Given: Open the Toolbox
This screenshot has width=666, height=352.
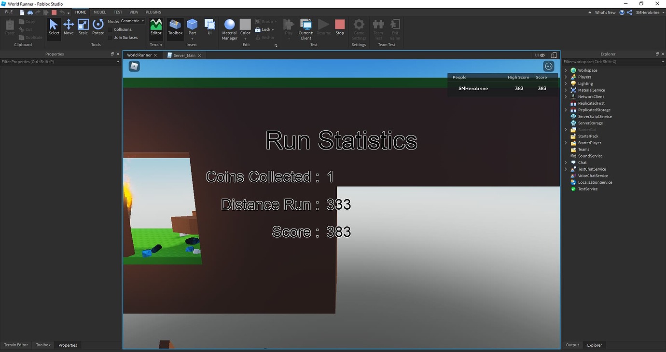Looking at the screenshot, I should (175, 27).
